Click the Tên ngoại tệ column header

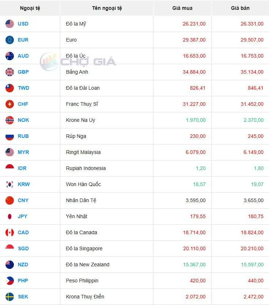pyautogui.click(x=107, y=8)
